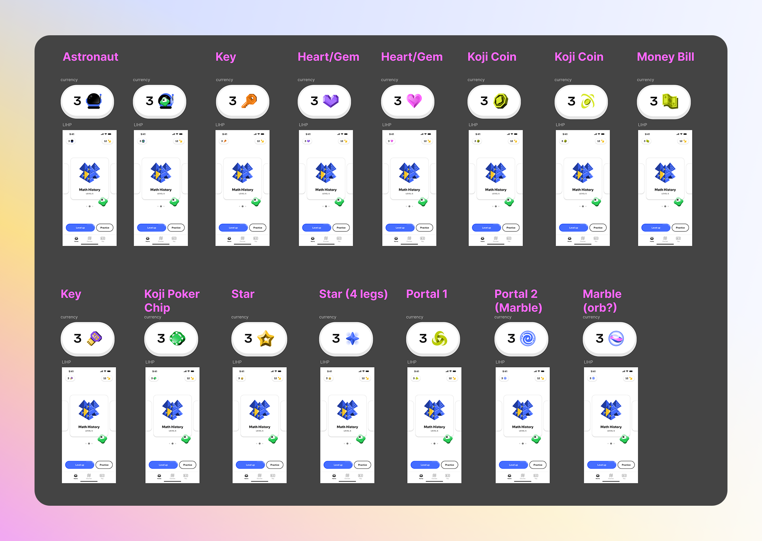Open the phone mockup under Money Bill
This screenshot has width=762, height=541.
[x=665, y=188]
